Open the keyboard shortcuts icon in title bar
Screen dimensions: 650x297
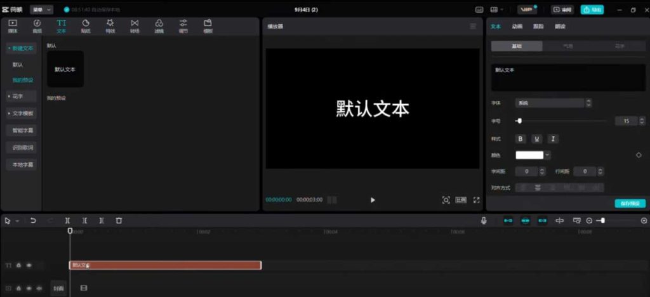click(x=479, y=10)
